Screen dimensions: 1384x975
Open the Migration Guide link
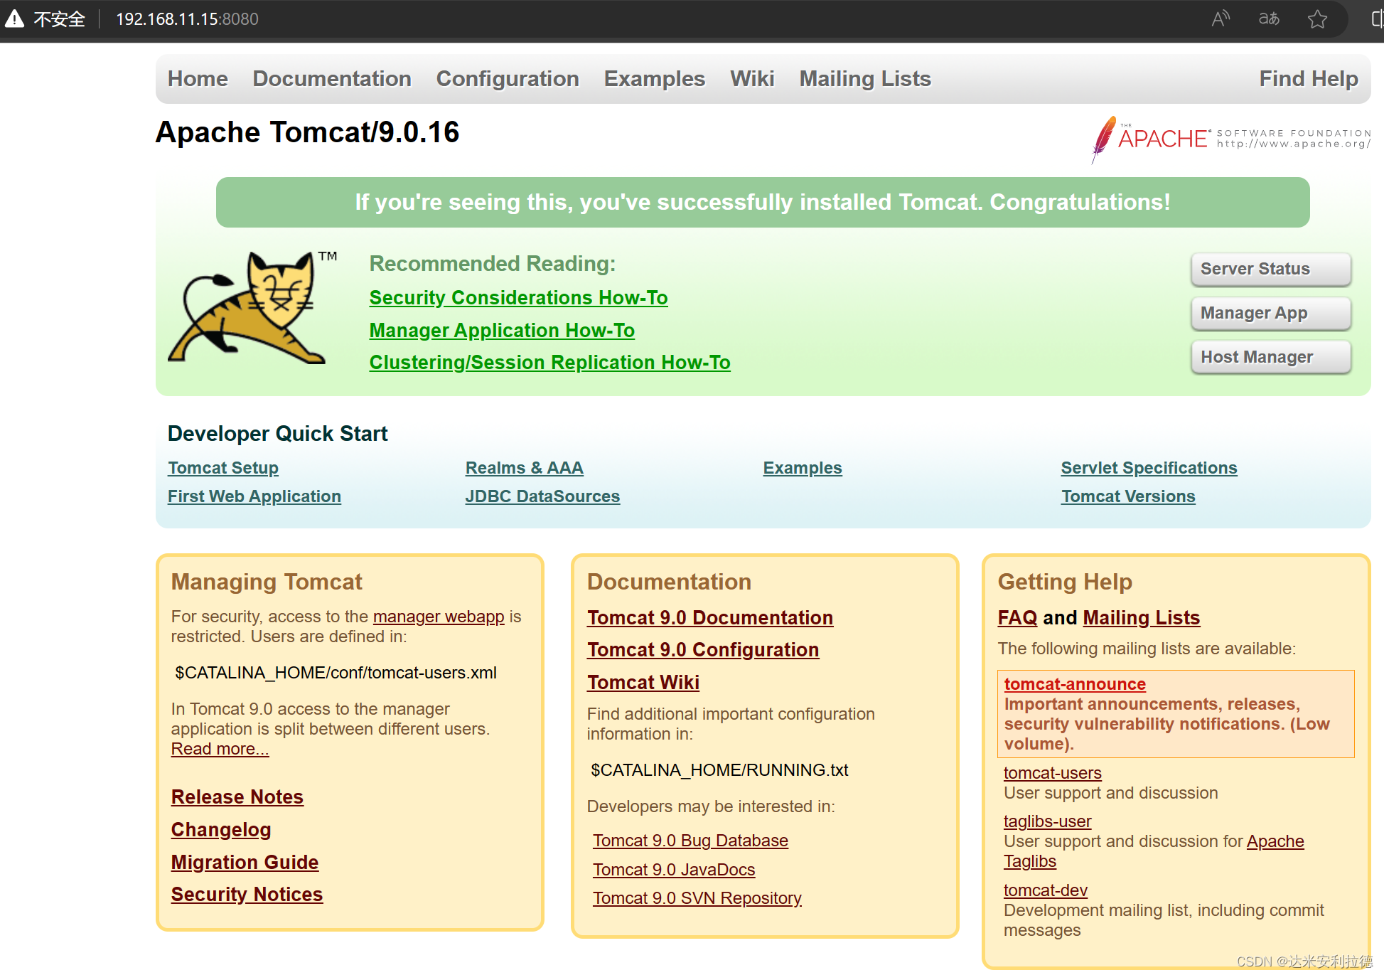coord(245,863)
